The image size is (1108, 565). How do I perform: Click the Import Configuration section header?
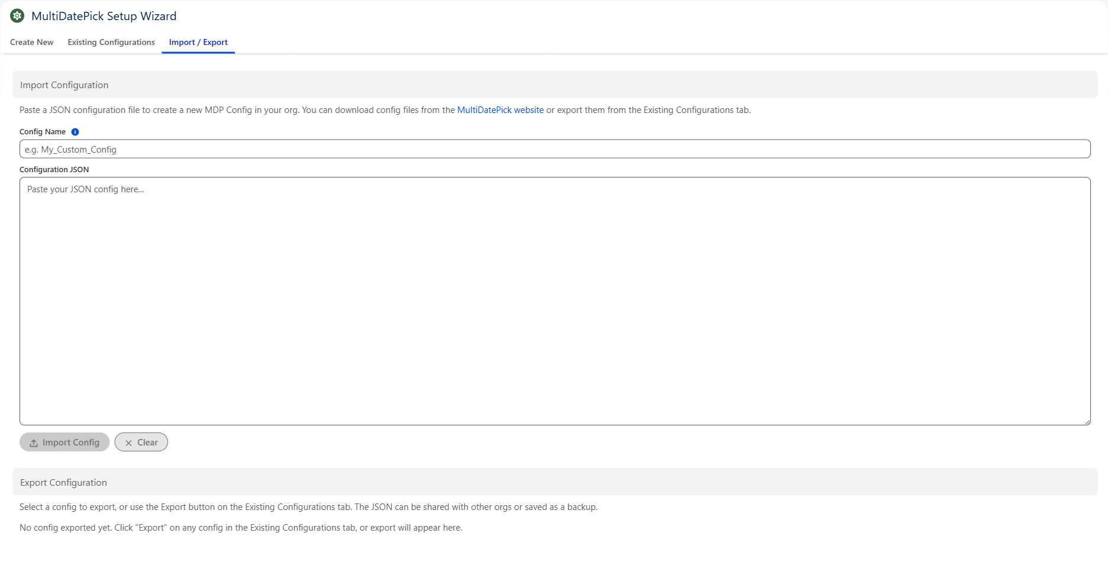pyautogui.click(x=555, y=85)
